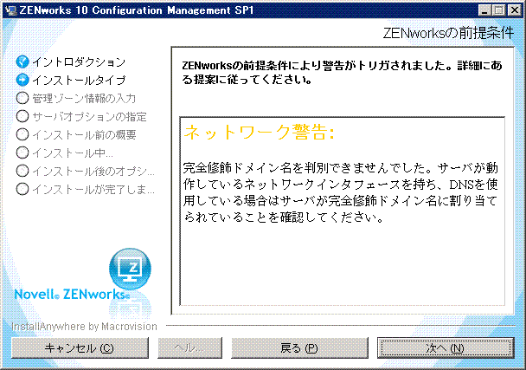The image size is (526, 370).
Task: Click the ネットワーク警告: heading
Action: [259, 132]
